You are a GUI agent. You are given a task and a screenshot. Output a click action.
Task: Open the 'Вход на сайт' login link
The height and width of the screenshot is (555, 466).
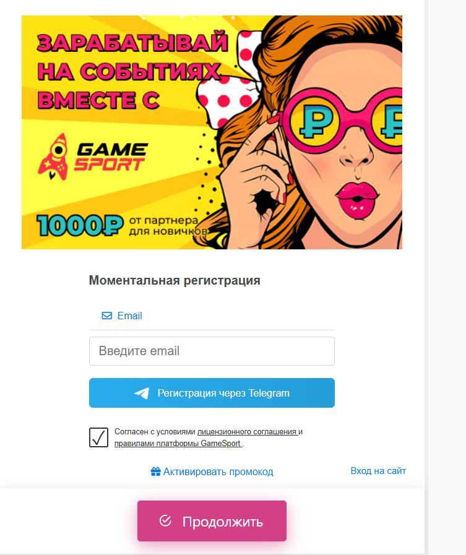click(x=378, y=471)
